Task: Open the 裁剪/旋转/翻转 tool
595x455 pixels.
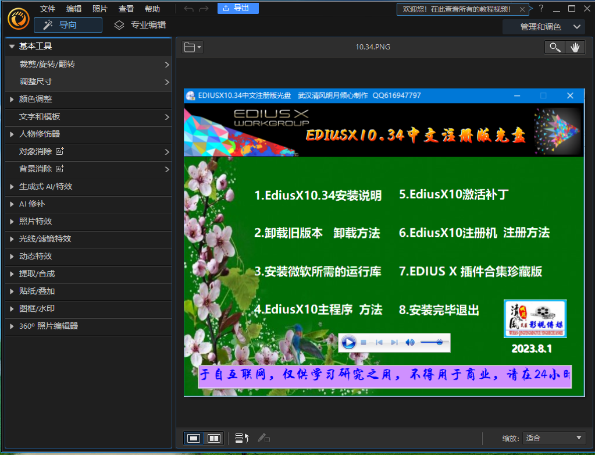Action: (x=88, y=65)
